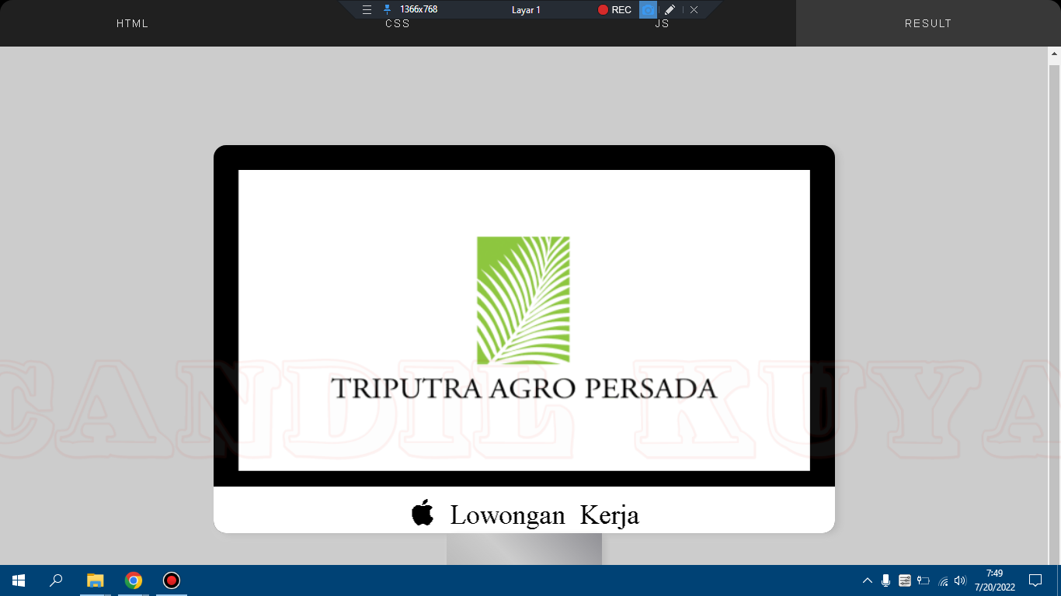
Task: Click the microphone tray icon
Action: [x=886, y=580]
